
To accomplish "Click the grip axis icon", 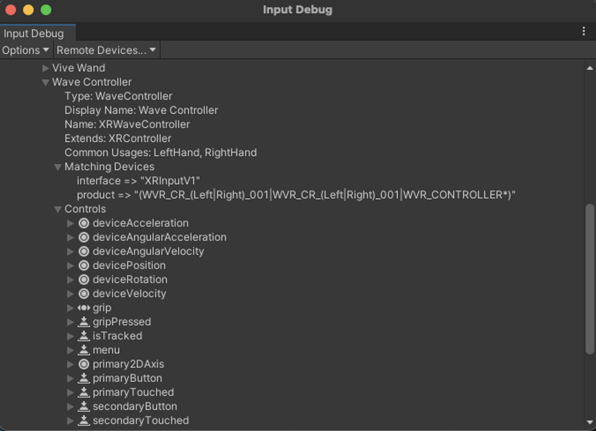I will point(83,308).
